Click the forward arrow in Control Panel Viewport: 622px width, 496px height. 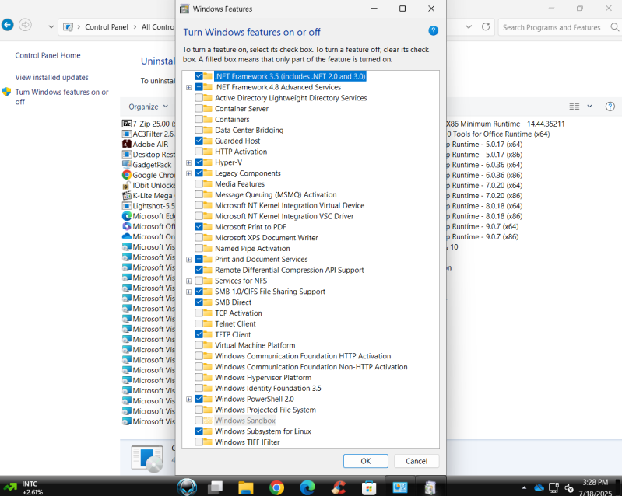(25, 25)
